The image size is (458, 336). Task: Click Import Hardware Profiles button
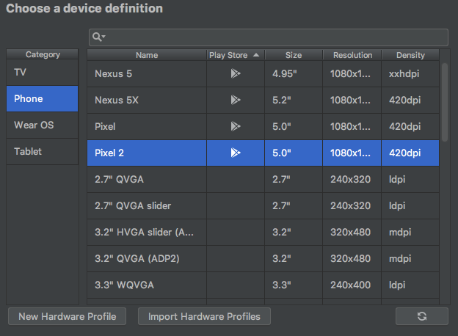point(205,316)
